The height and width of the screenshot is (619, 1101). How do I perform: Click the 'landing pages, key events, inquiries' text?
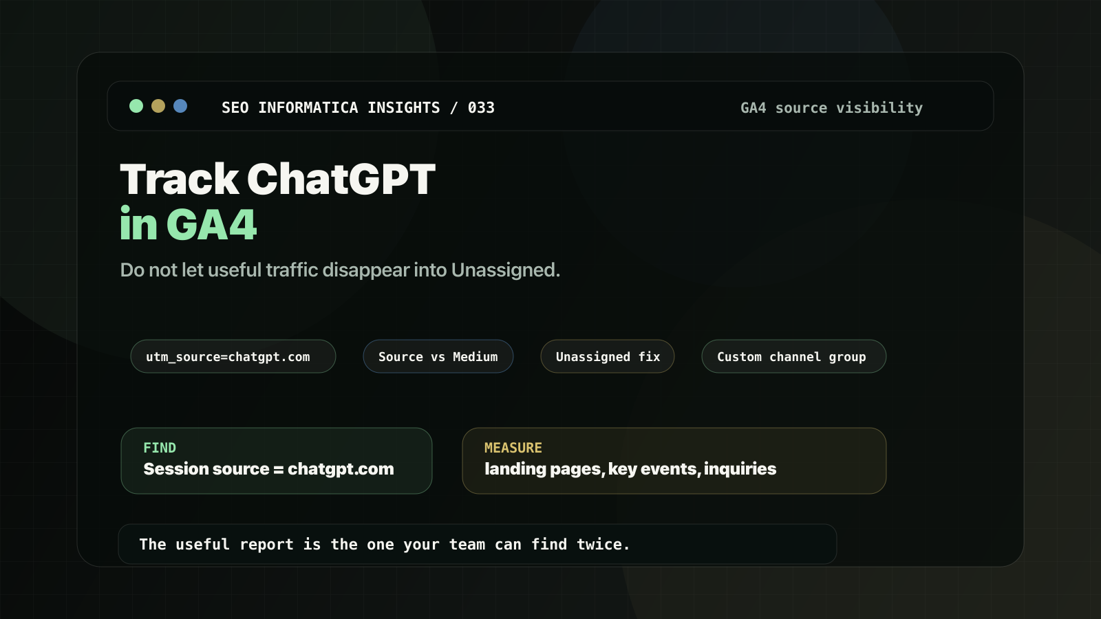[630, 469]
